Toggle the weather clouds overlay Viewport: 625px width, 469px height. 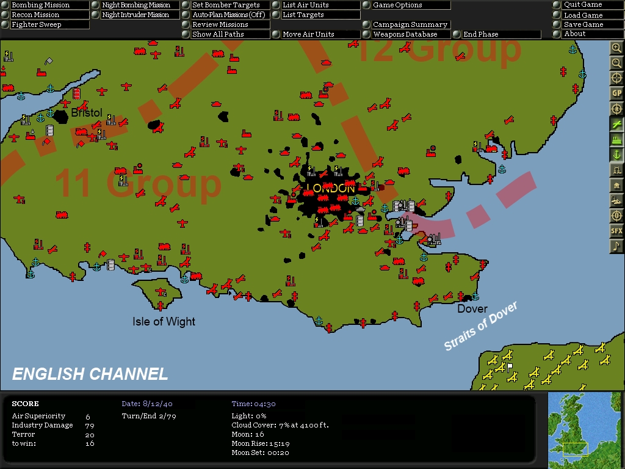pyautogui.click(x=616, y=200)
